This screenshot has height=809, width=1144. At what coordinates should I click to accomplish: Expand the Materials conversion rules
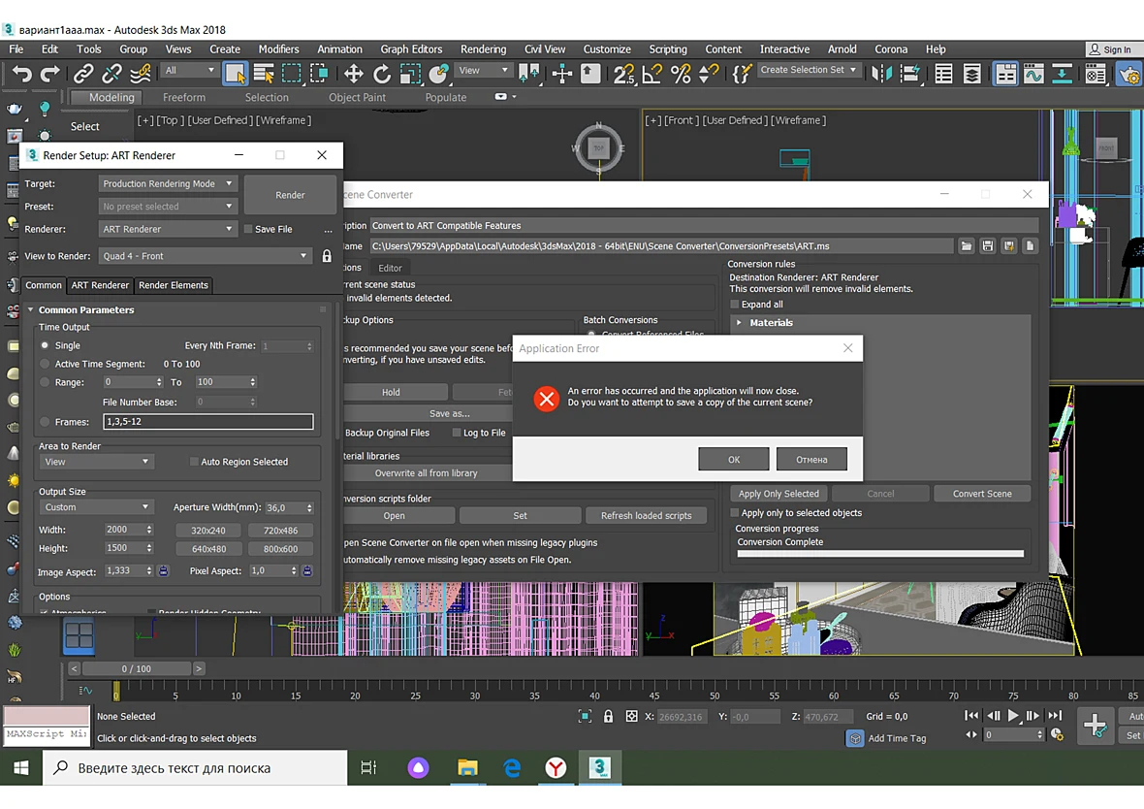[739, 323]
